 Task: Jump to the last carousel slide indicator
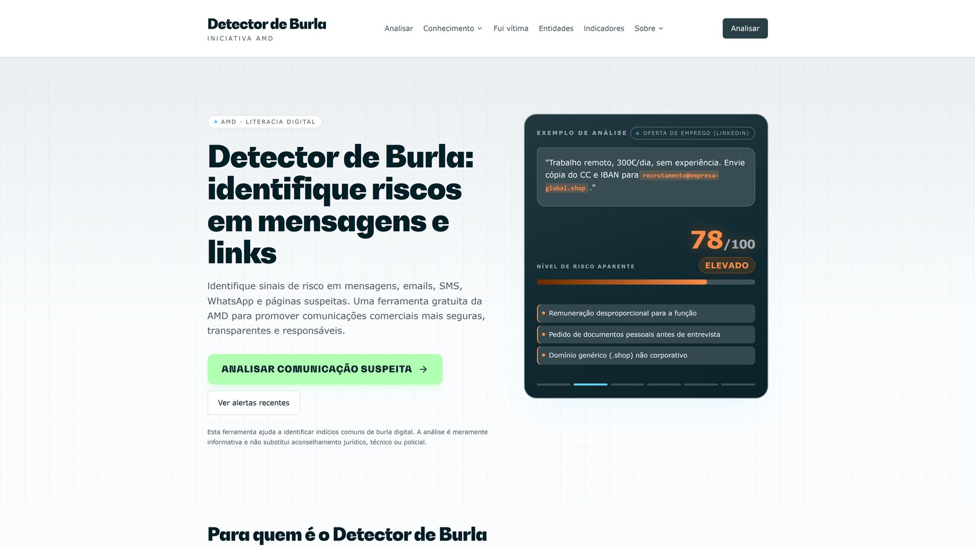coord(738,384)
